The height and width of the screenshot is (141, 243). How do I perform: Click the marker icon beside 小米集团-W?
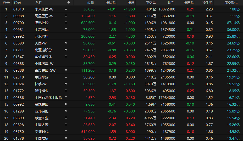tap(66, 9)
